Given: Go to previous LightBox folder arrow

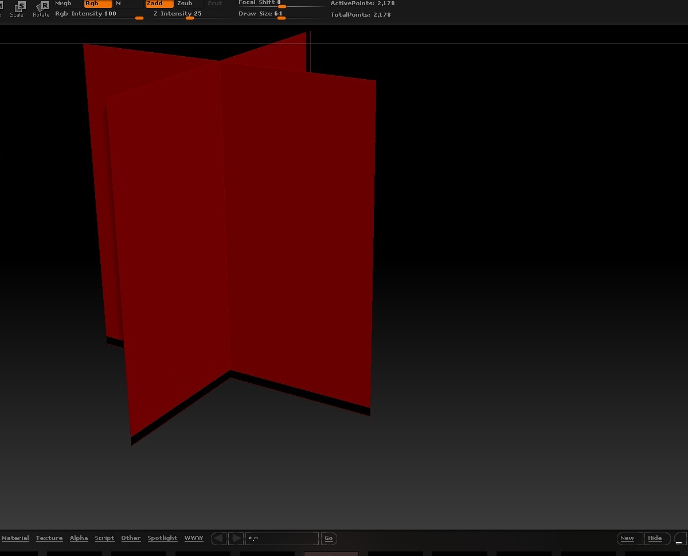Looking at the screenshot, I should pos(218,538).
